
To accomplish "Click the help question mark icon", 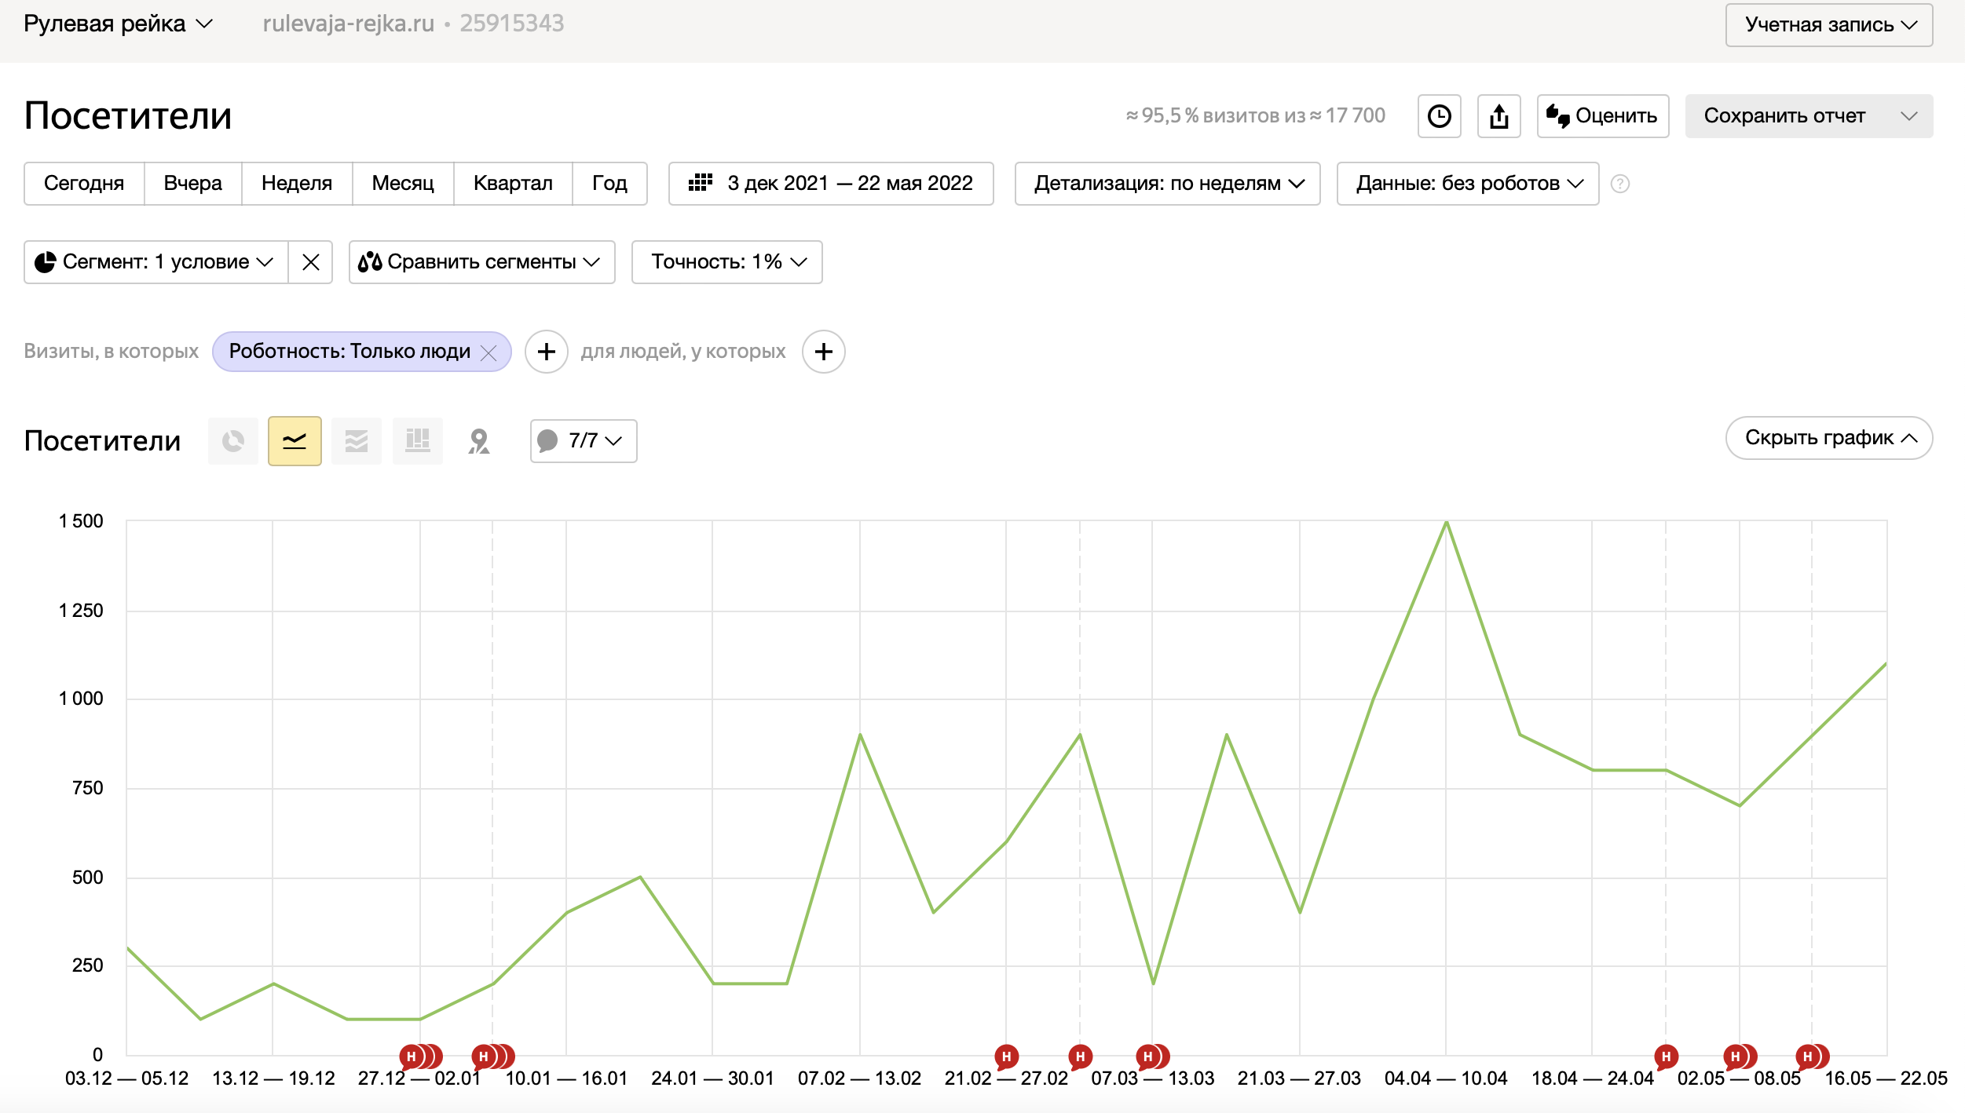I will (1619, 184).
